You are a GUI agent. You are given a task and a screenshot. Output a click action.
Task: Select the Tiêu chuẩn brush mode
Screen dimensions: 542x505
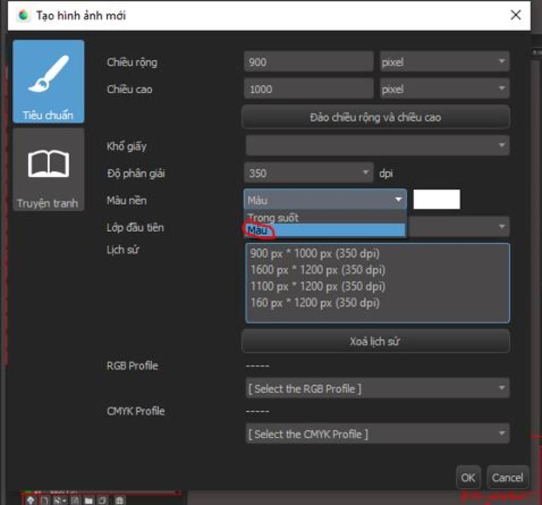tap(48, 81)
